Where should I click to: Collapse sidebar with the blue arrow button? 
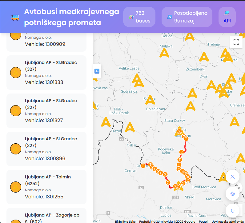click(97, 71)
